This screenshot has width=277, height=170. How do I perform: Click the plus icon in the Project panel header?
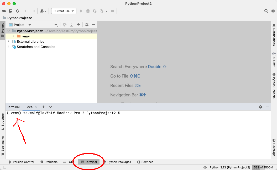[x=56, y=25]
